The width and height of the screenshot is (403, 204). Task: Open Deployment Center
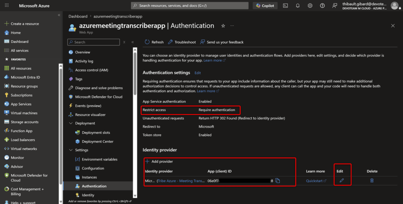[x=98, y=142]
